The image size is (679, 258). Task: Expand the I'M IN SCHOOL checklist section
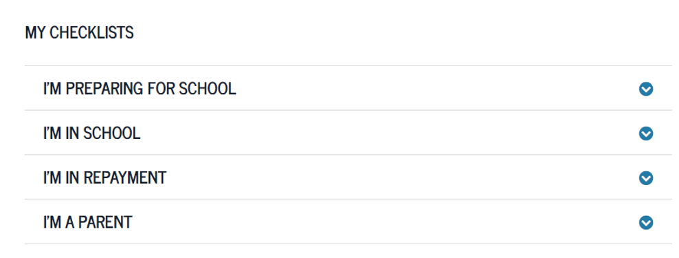(x=348, y=133)
